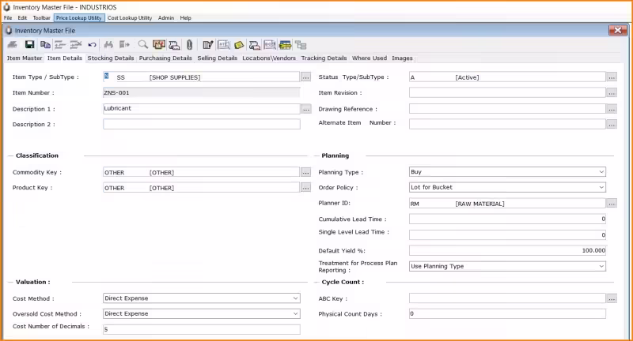Click the binoculars Find icon
This screenshot has width=633, height=341.
pyautogui.click(x=108, y=45)
